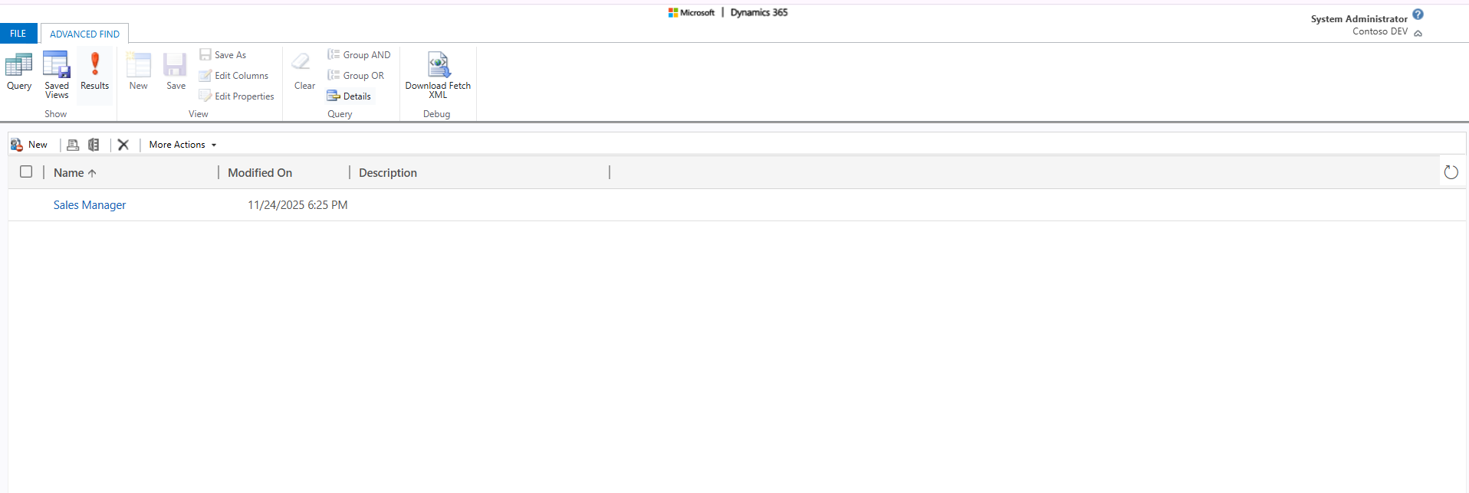Click the delete X icon in toolbar
Viewport: 1469px width, 493px height.
[123, 145]
